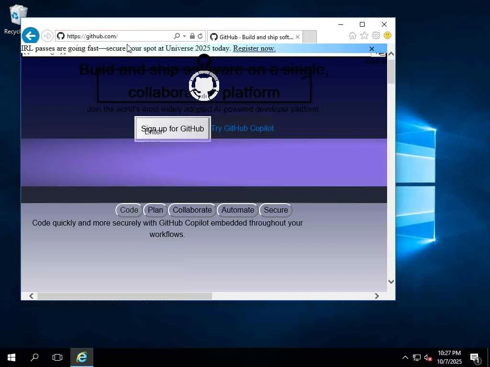The image size is (490, 367).
Task: Open Favorites star icon
Action: click(364, 35)
